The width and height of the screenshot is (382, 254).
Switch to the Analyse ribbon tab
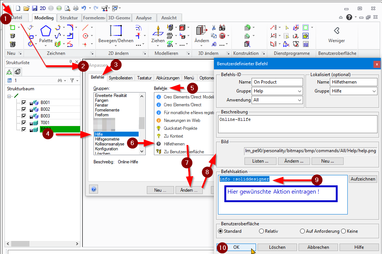[x=144, y=18]
